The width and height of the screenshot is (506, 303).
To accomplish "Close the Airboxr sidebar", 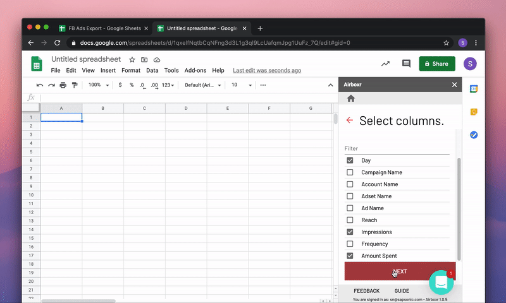I will (454, 85).
